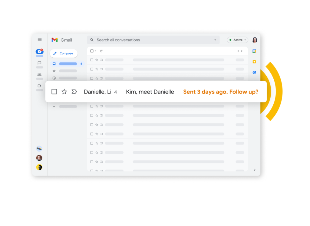Select the Starred label in the sidebar
The width and height of the screenshot is (310, 226).
65,71
